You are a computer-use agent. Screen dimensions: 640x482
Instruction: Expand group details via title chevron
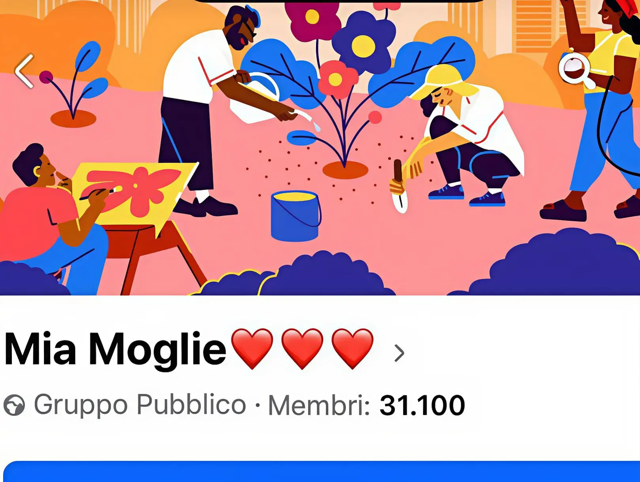coord(400,353)
